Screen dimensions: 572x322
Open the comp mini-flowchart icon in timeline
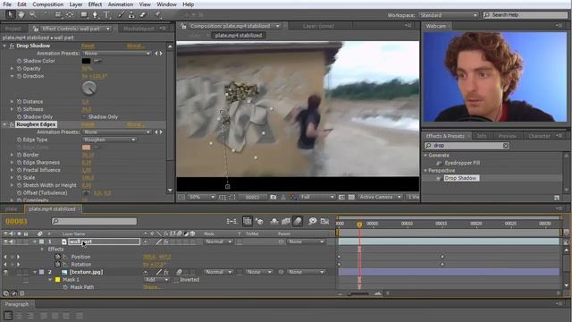[x=231, y=221]
